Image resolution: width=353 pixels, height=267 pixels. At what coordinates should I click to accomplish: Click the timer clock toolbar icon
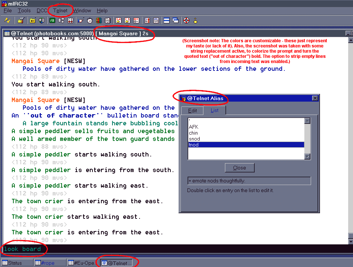(90, 20)
